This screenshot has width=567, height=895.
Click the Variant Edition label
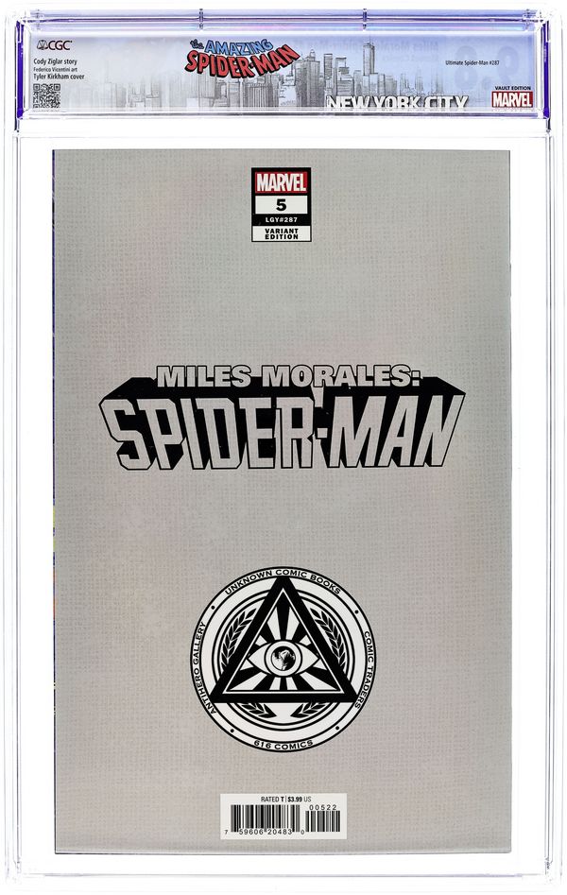[x=282, y=233]
